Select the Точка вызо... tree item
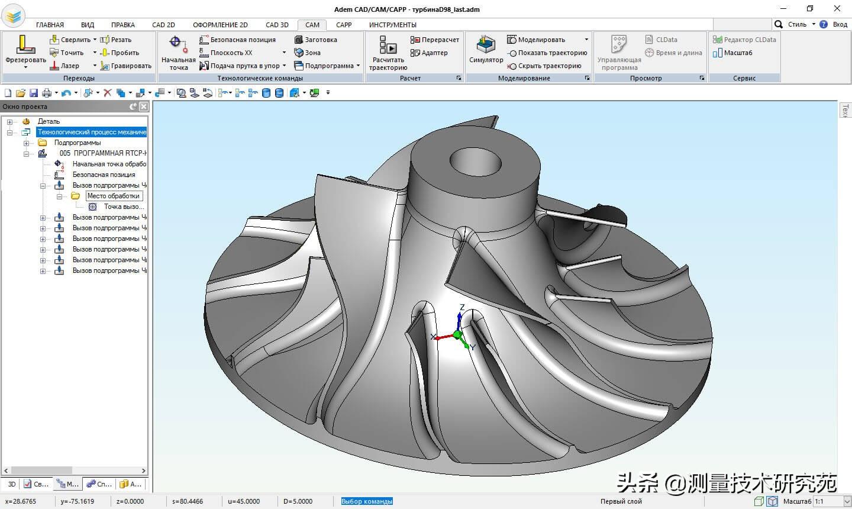Image resolution: width=852 pixels, height=509 pixels. coord(124,207)
